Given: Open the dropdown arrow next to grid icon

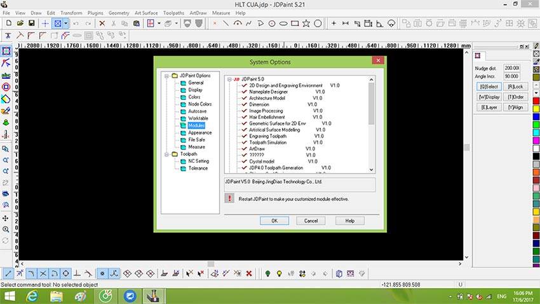Looking at the screenshot, I should tap(159, 24).
